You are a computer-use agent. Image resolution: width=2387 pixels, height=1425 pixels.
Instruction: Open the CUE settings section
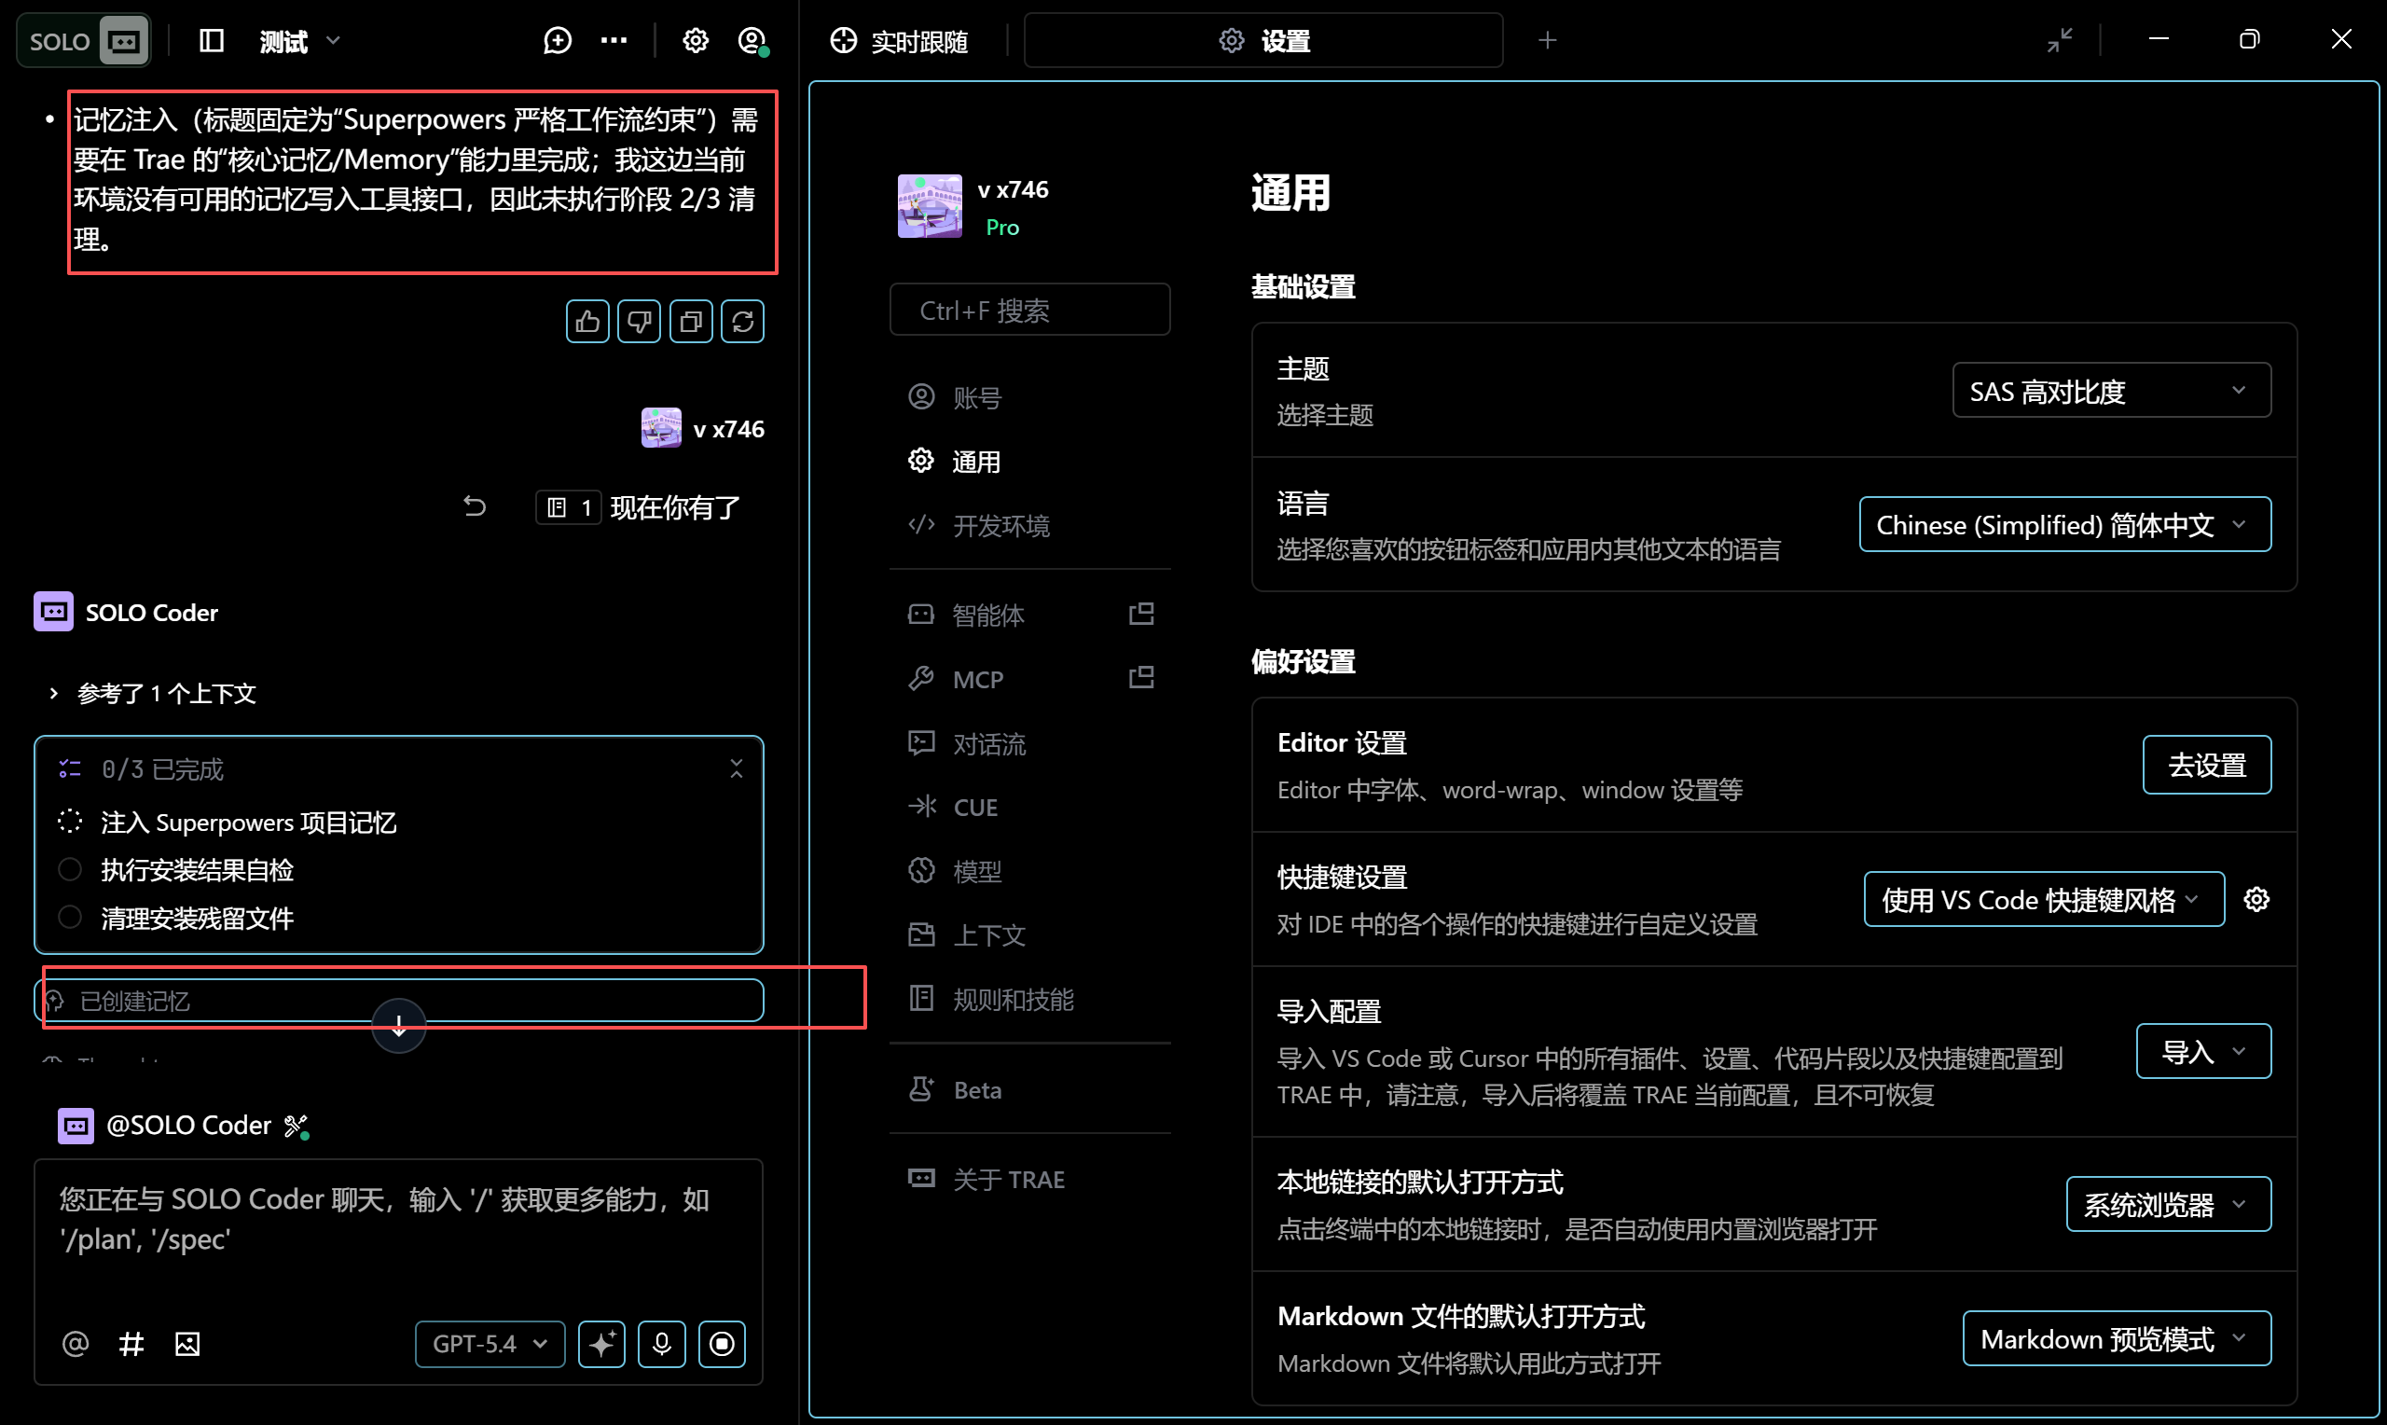point(1029,807)
